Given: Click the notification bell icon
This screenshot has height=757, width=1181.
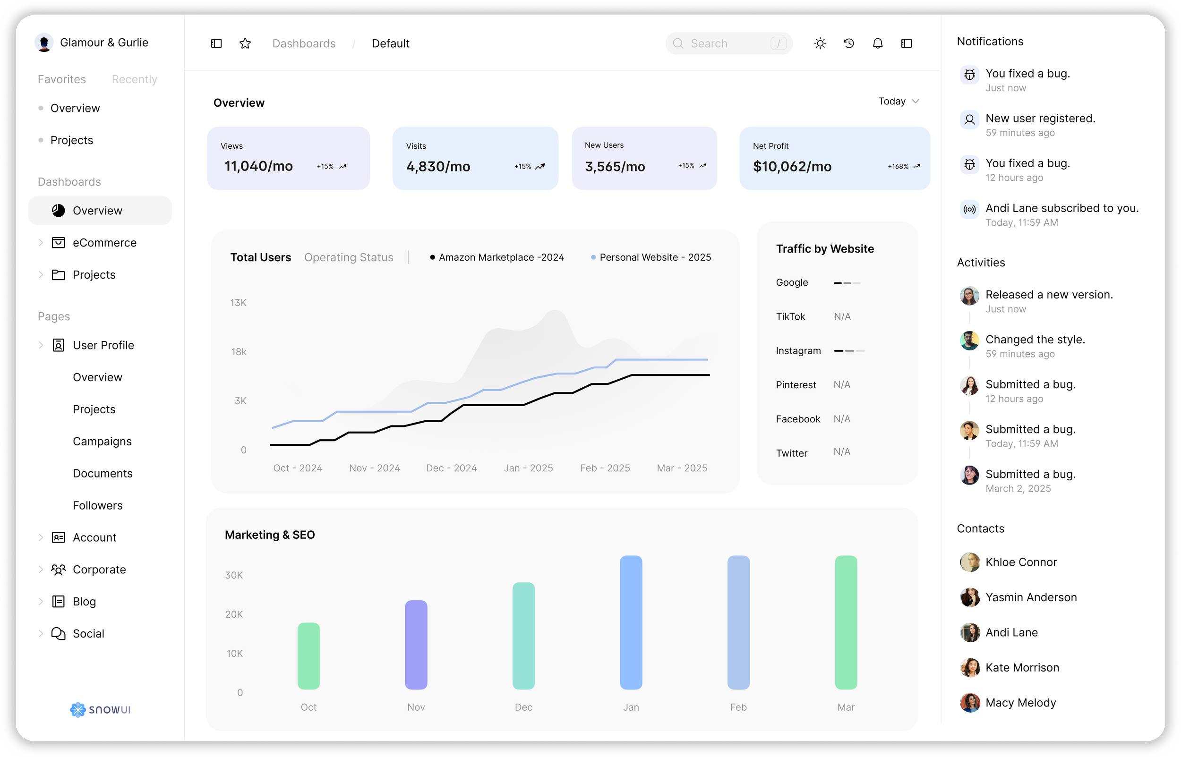Looking at the screenshot, I should [878, 43].
